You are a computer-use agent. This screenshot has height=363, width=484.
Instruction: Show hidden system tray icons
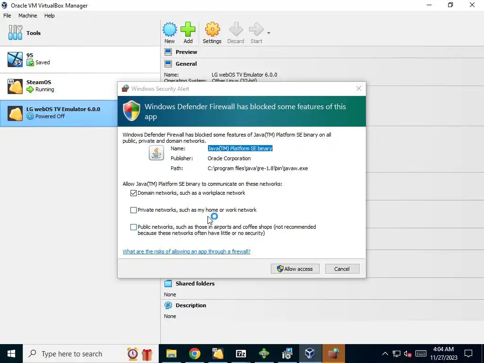tap(385, 354)
